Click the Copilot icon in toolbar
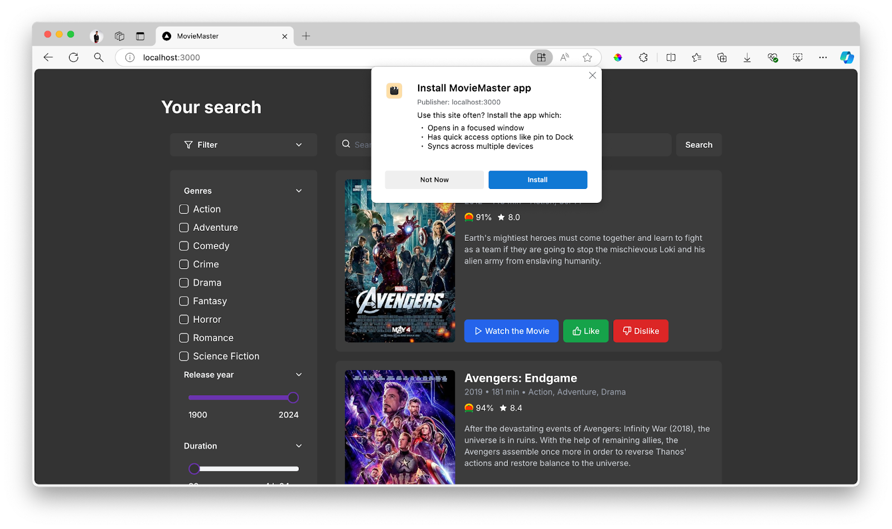This screenshot has height=529, width=892. point(847,57)
